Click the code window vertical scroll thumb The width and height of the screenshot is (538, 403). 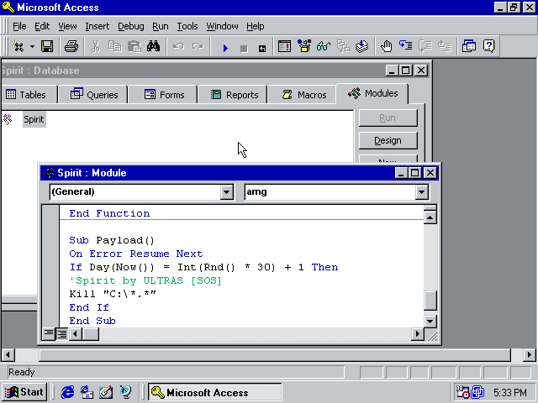coord(430,301)
